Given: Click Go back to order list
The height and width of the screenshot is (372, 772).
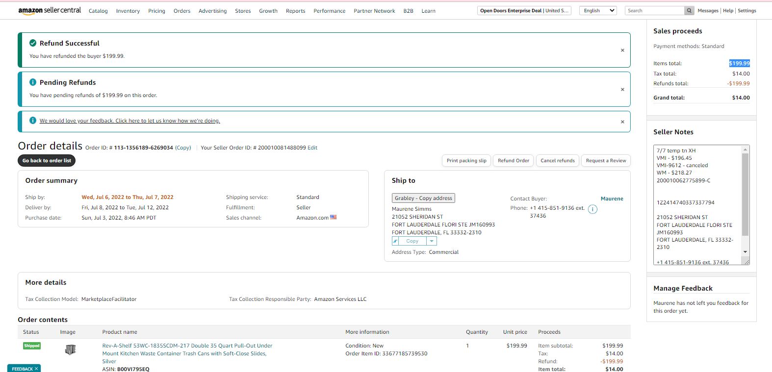Looking at the screenshot, I should click(47, 160).
